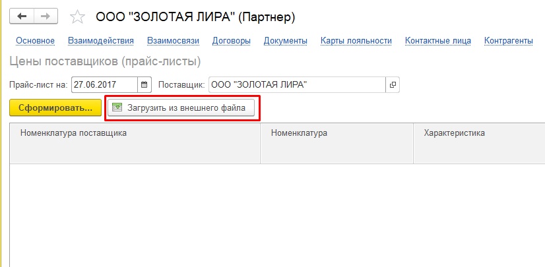Switch to Взаимодействия section
Viewport: 545px width, 267px height.
(101, 41)
